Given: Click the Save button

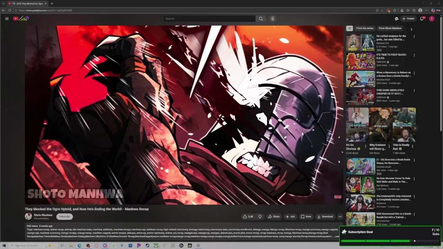Looking at the screenshot, I should click(x=306, y=216).
